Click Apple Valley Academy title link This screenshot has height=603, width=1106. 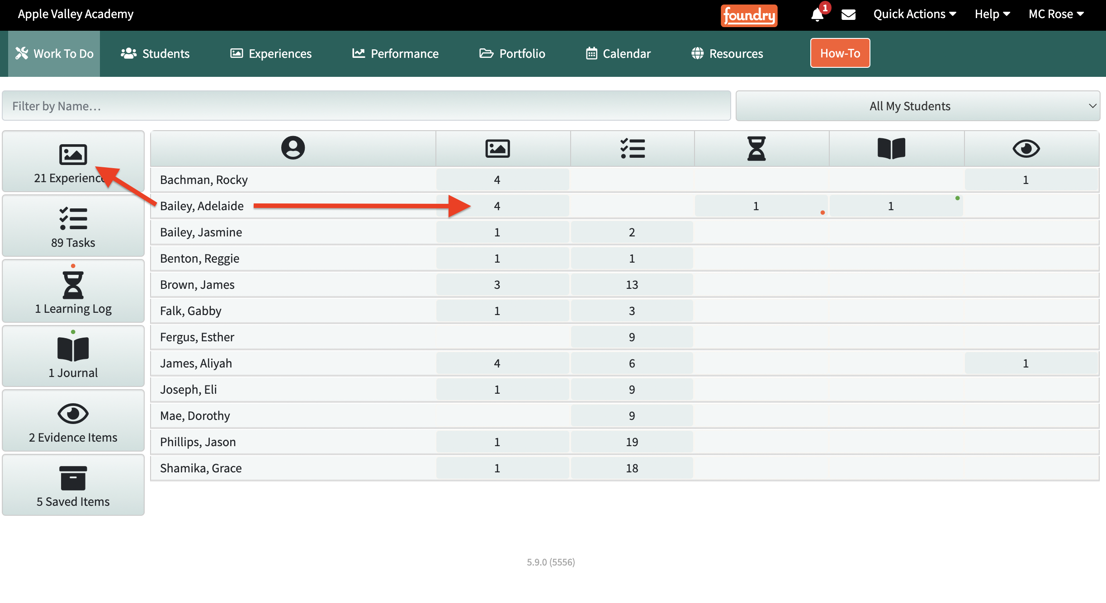pos(76,14)
